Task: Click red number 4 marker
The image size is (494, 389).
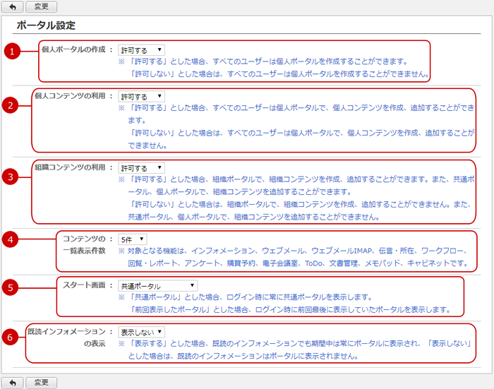Action: point(9,239)
